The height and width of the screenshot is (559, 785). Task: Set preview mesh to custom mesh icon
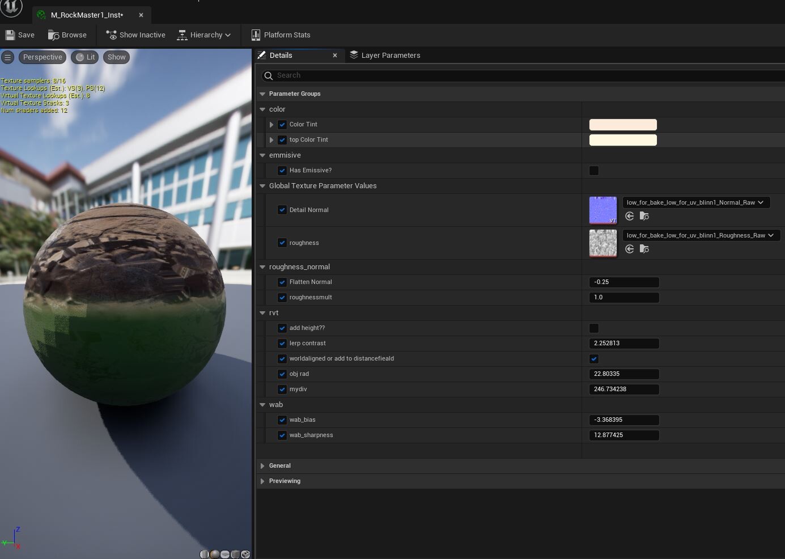pos(245,554)
